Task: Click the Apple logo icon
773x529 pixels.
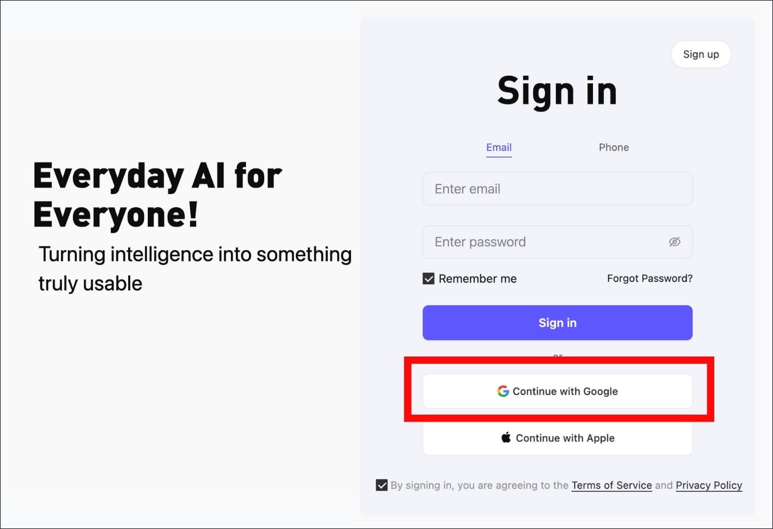Action: click(x=506, y=437)
